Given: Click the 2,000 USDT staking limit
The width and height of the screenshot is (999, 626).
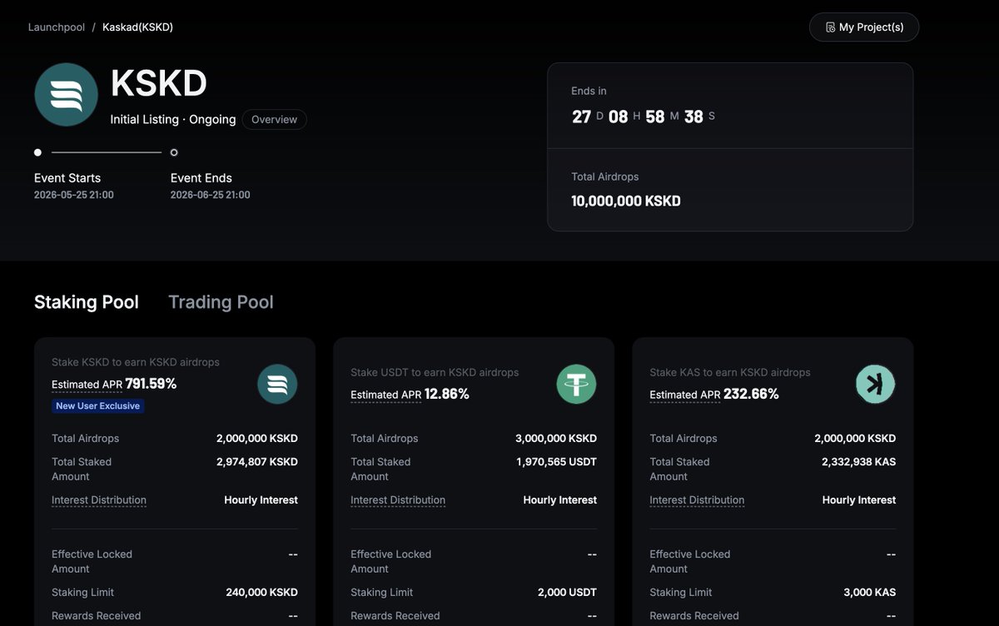Looking at the screenshot, I should coord(567,593).
